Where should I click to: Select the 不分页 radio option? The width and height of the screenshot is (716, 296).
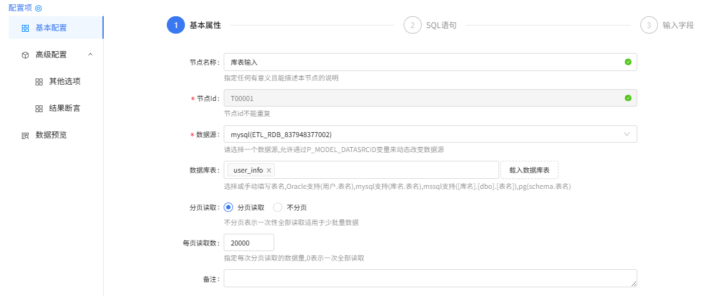pos(277,207)
